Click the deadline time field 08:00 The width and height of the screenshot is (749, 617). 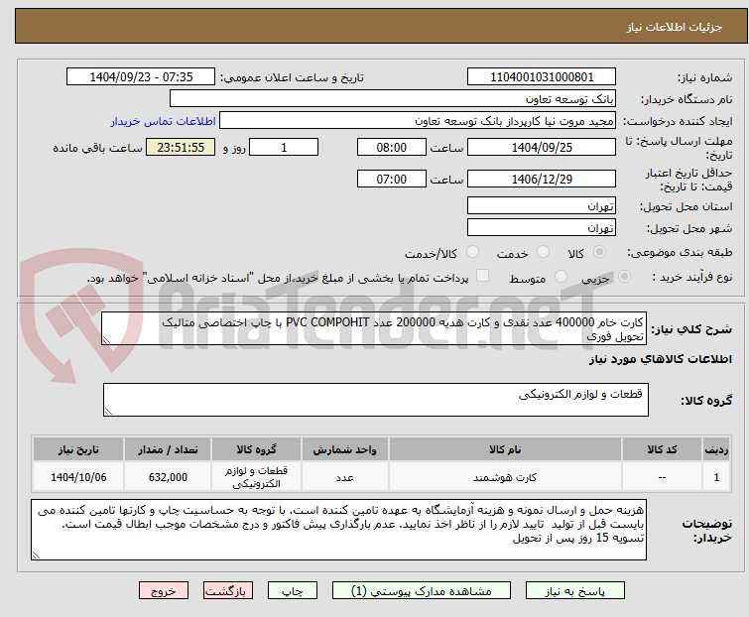(391, 147)
